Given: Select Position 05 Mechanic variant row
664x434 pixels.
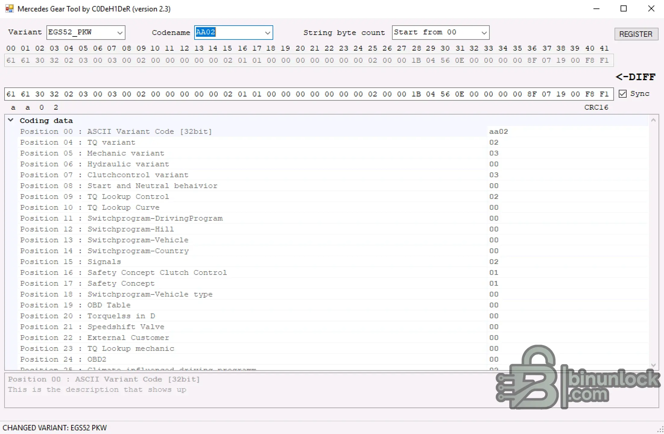Looking at the screenshot, I should (x=333, y=153).
